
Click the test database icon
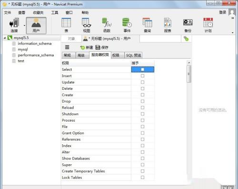coord(14,61)
